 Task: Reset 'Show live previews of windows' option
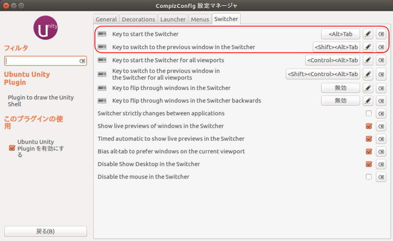point(381,126)
